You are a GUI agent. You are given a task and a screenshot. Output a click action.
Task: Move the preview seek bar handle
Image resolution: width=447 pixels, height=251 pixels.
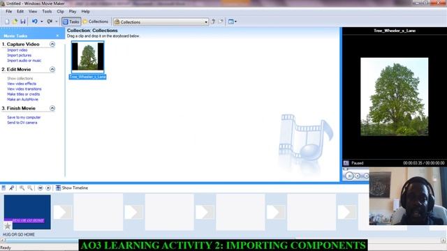click(x=346, y=169)
